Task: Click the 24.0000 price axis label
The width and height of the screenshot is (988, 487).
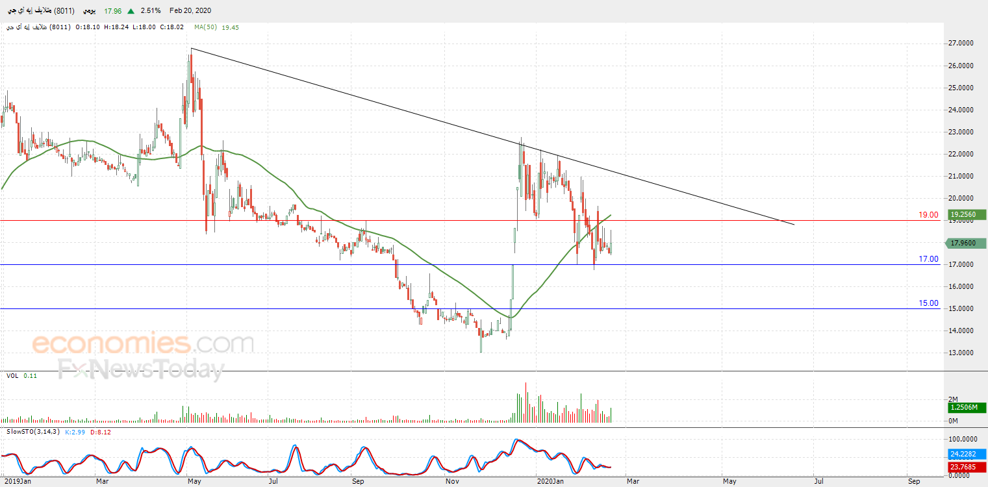Action: coord(963,110)
